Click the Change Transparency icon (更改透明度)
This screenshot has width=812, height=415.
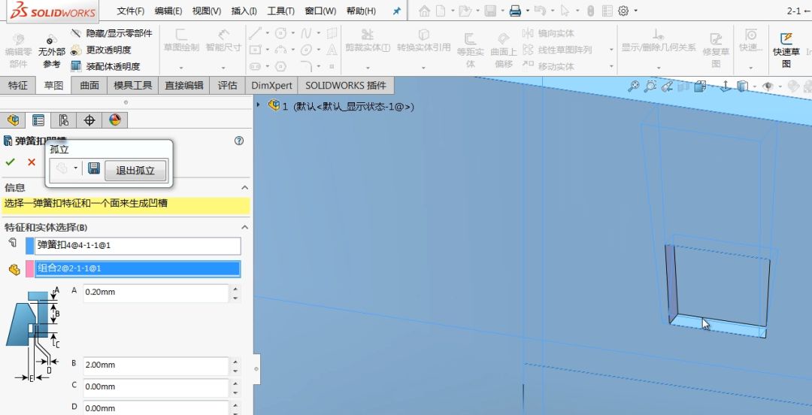76,50
